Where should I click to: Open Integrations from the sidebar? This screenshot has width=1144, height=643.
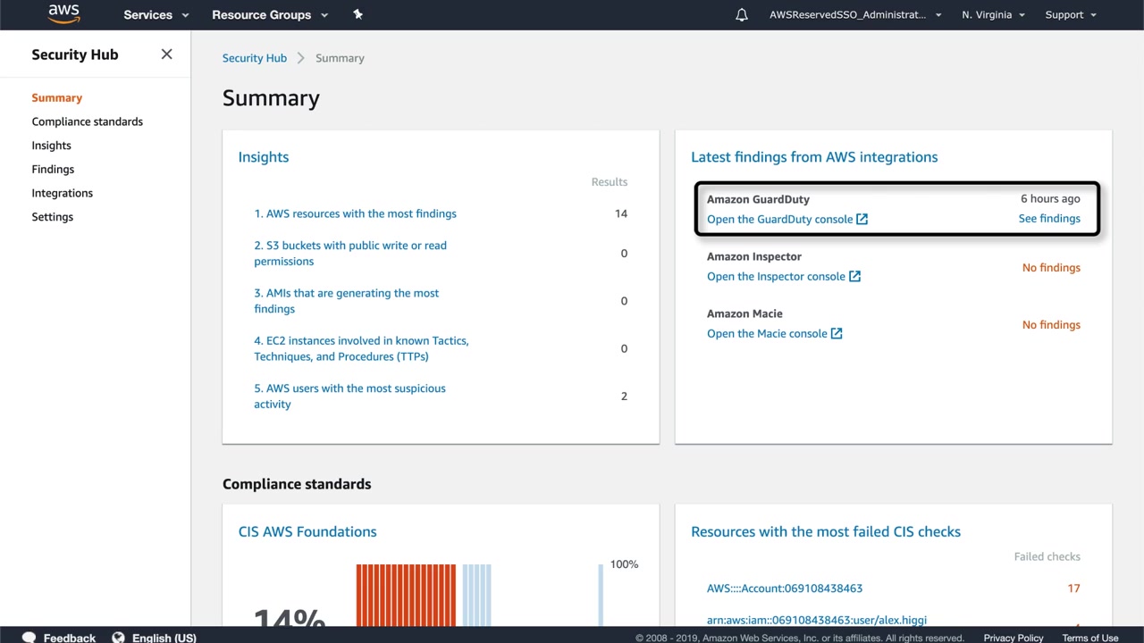63,193
